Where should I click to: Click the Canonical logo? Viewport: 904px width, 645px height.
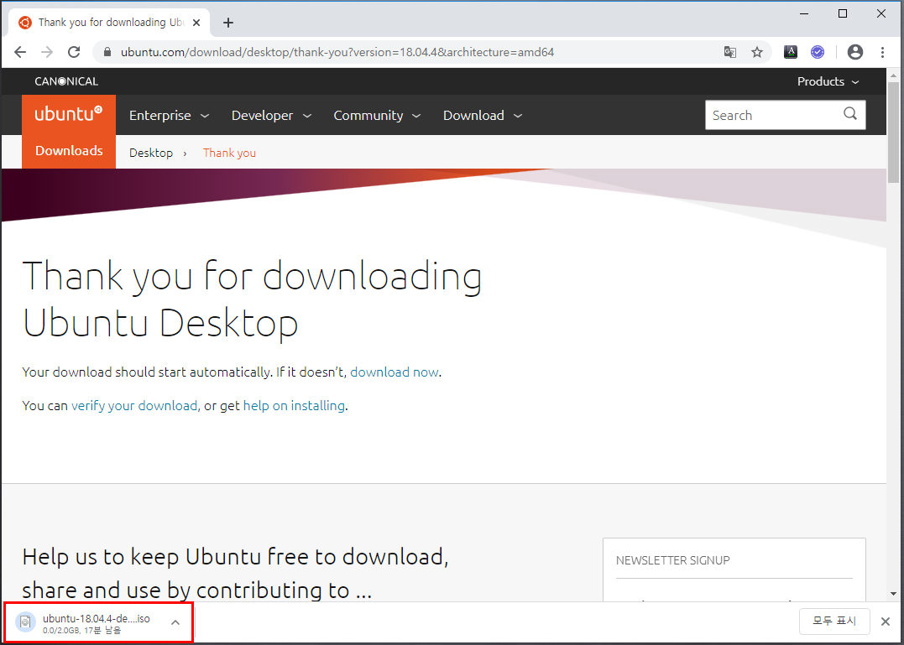coord(66,81)
